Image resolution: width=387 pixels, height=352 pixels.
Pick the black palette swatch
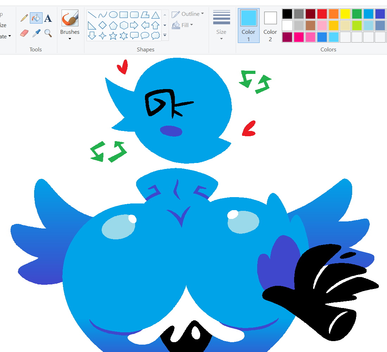[287, 14]
